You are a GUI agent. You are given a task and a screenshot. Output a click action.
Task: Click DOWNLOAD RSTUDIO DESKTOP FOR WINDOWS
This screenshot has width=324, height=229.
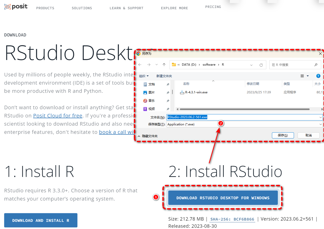(223, 198)
